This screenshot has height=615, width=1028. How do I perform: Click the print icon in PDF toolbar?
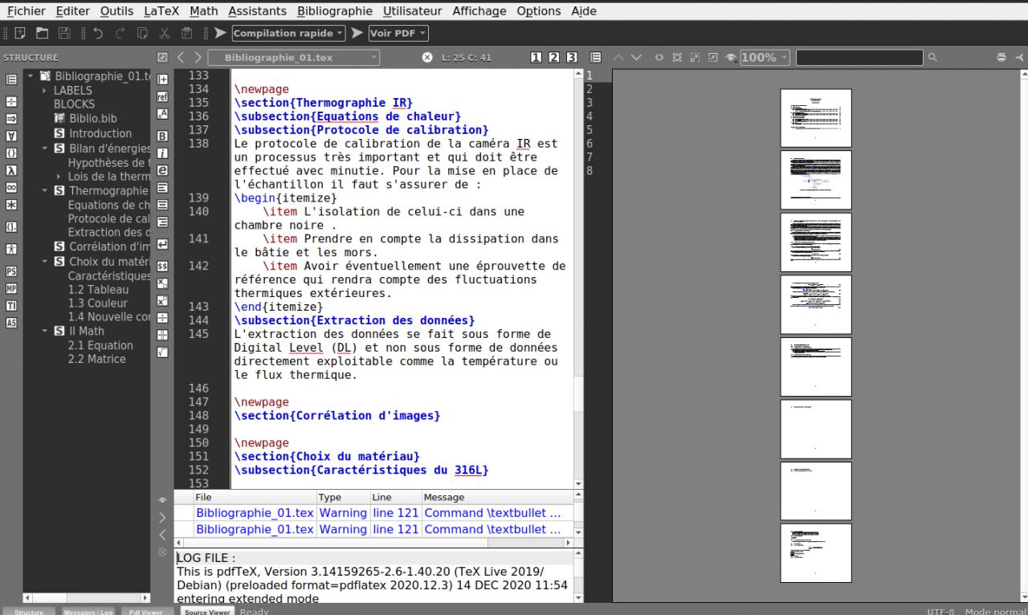[x=1001, y=58]
